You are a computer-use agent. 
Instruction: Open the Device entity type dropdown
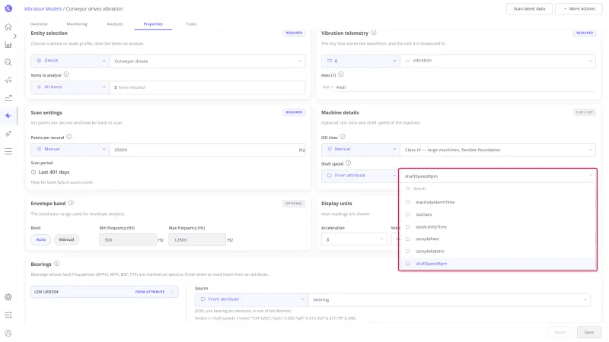point(70,61)
